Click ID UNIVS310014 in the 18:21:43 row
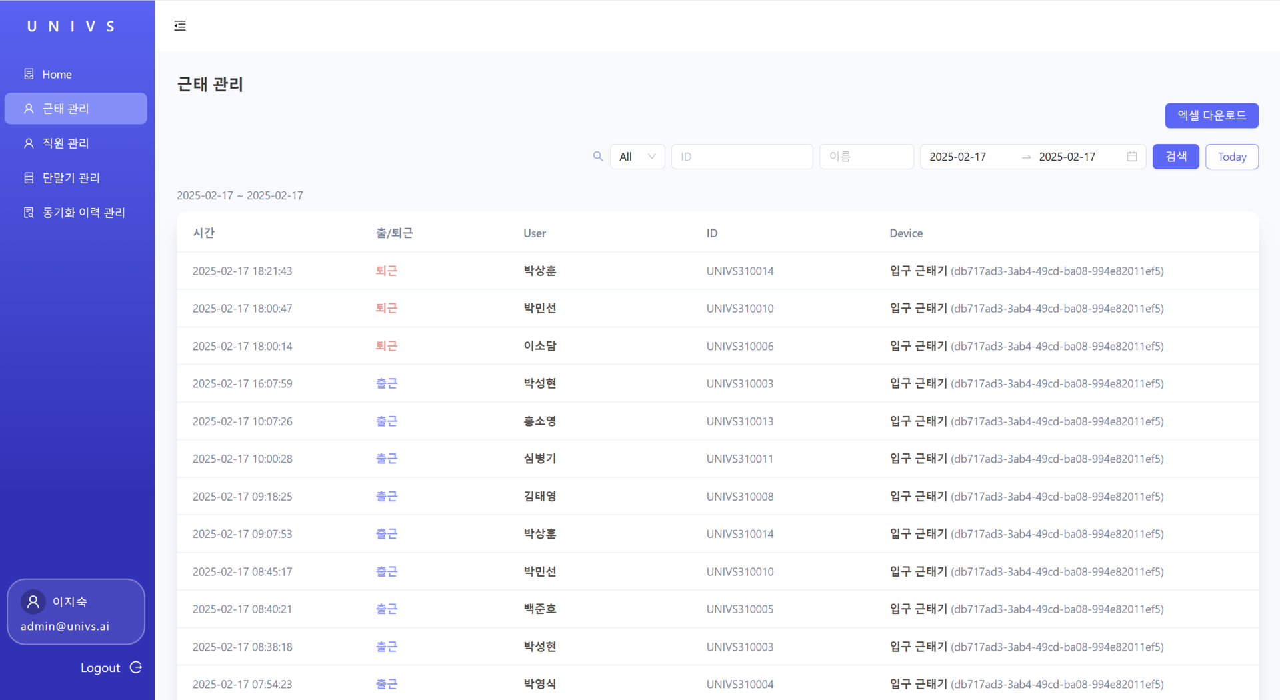 tap(740, 271)
